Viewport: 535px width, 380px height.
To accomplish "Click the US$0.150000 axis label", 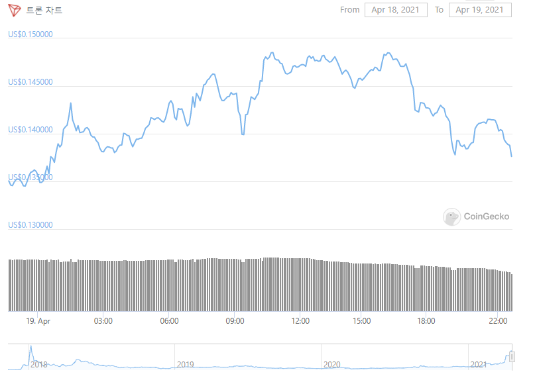I will 30,34.
